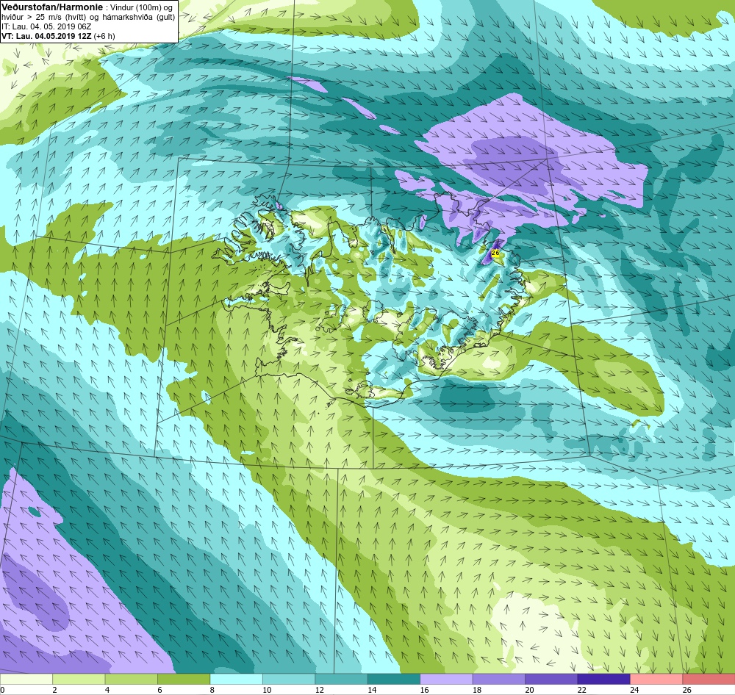
Task: Click the legend scale label '16'
Action: click(x=425, y=690)
